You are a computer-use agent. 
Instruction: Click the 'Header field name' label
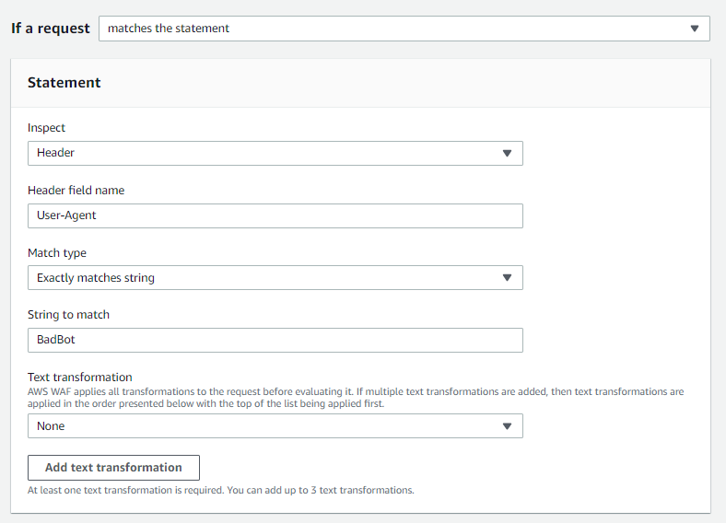click(x=76, y=191)
